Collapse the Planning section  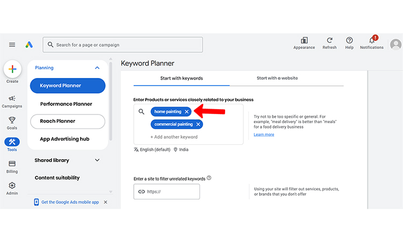pyautogui.click(x=97, y=68)
